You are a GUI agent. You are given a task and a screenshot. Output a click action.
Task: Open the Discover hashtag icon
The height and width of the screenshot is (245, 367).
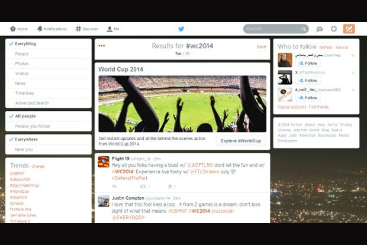click(78, 29)
